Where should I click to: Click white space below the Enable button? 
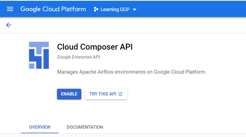click(x=69, y=110)
